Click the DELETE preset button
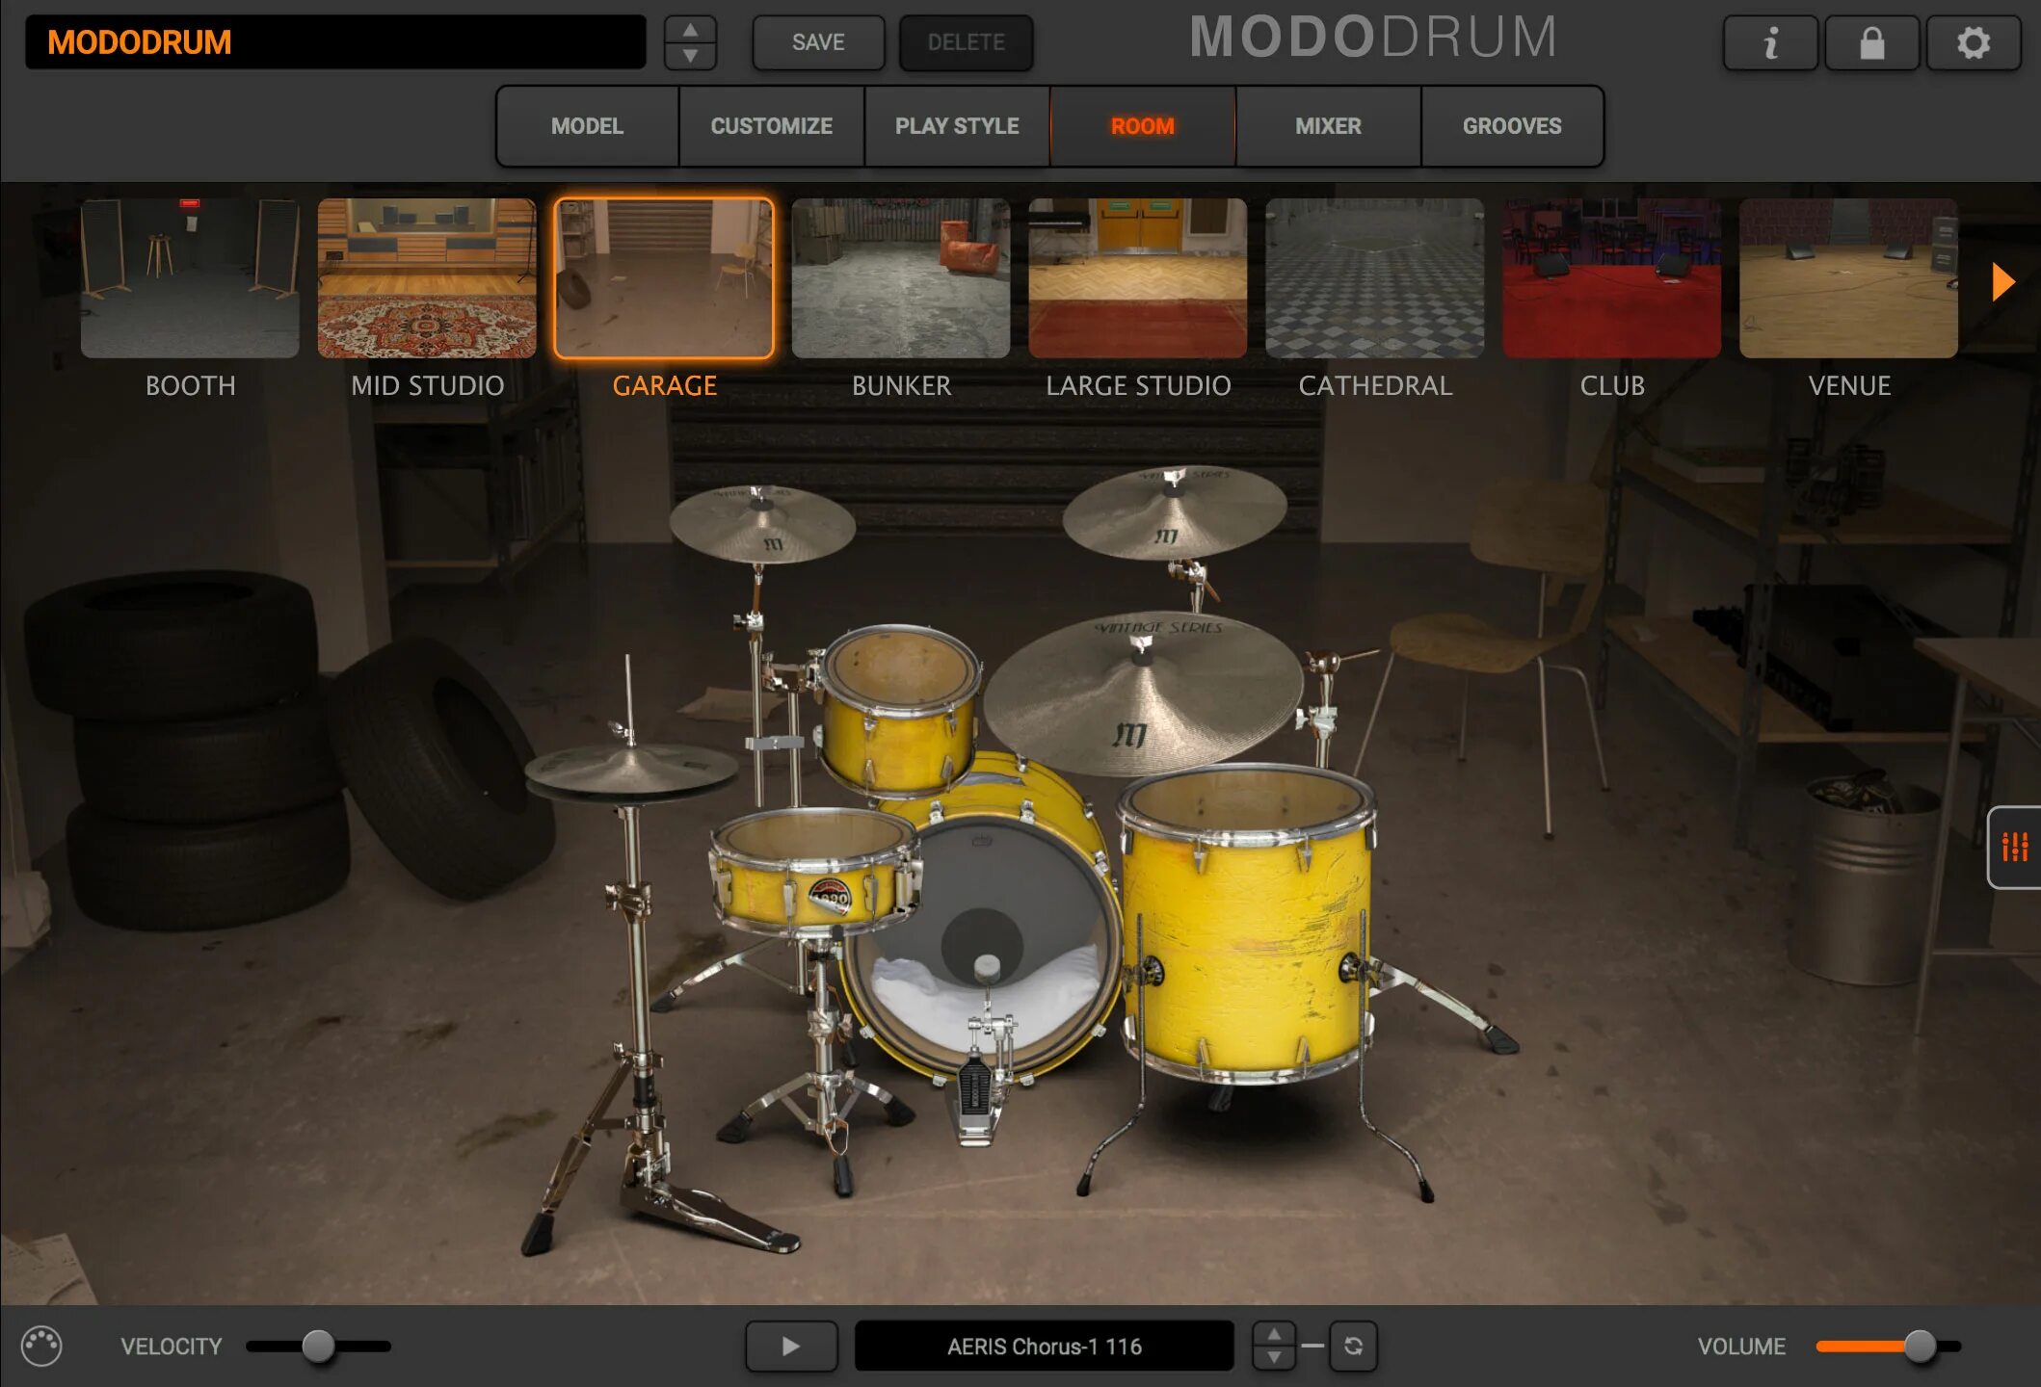Image resolution: width=2041 pixels, height=1387 pixels. [x=966, y=43]
